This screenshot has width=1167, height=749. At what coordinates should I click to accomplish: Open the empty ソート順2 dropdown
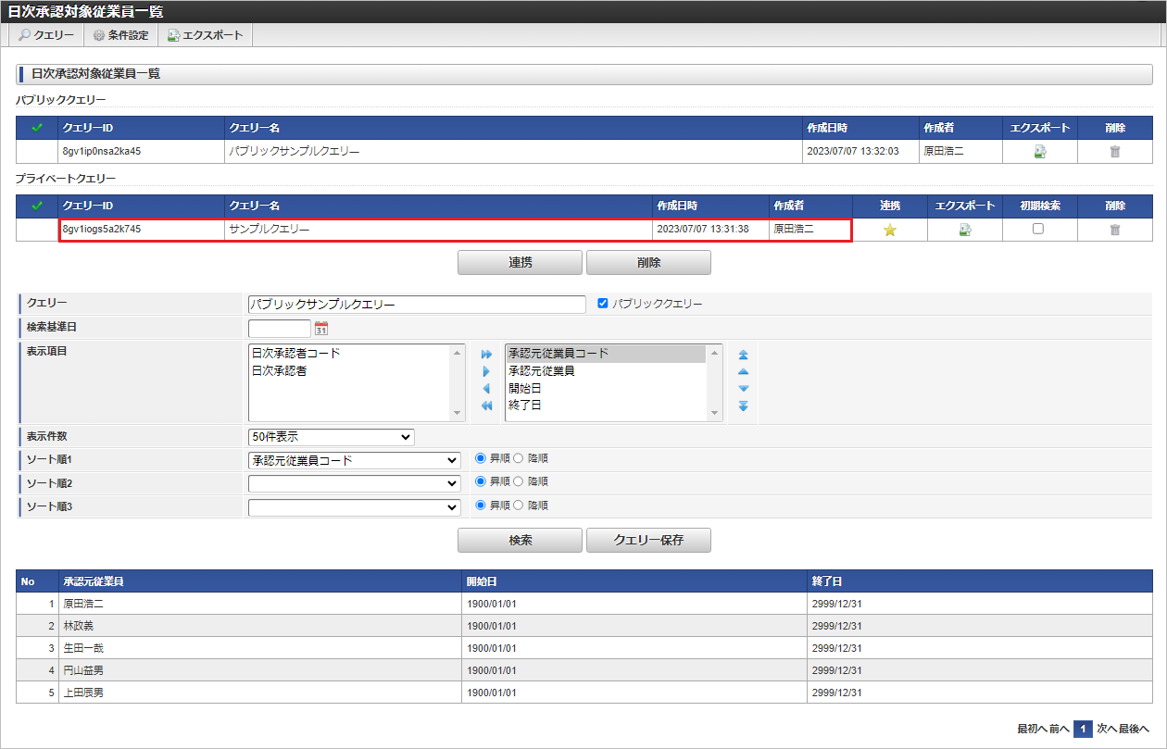coord(354,483)
